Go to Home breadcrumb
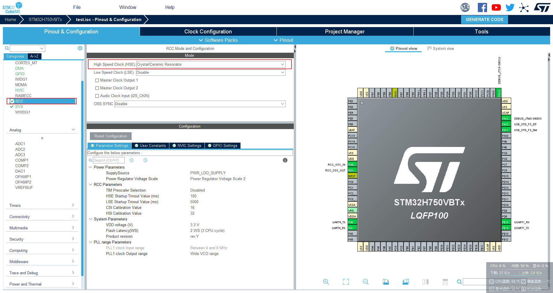Screen dimensions: 553x293 10,20
